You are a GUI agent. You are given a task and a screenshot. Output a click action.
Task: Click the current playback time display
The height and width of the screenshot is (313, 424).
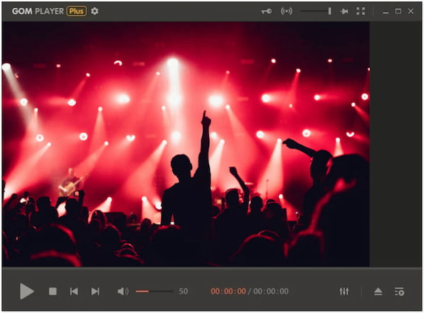pyautogui.click(x=228, y=291)
